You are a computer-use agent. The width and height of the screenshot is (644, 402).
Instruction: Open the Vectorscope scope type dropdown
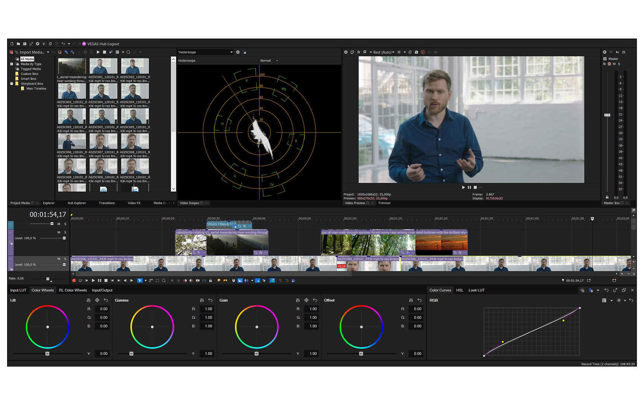(x=205, y=52)
